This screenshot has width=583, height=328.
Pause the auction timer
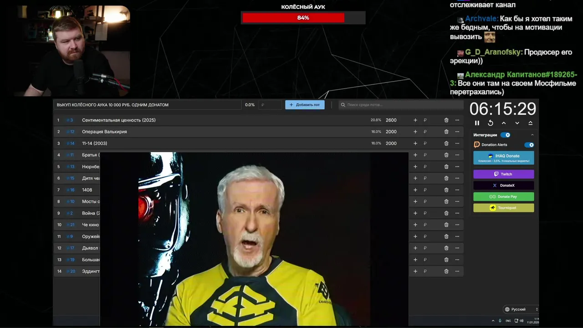click(x=477, y=123)
